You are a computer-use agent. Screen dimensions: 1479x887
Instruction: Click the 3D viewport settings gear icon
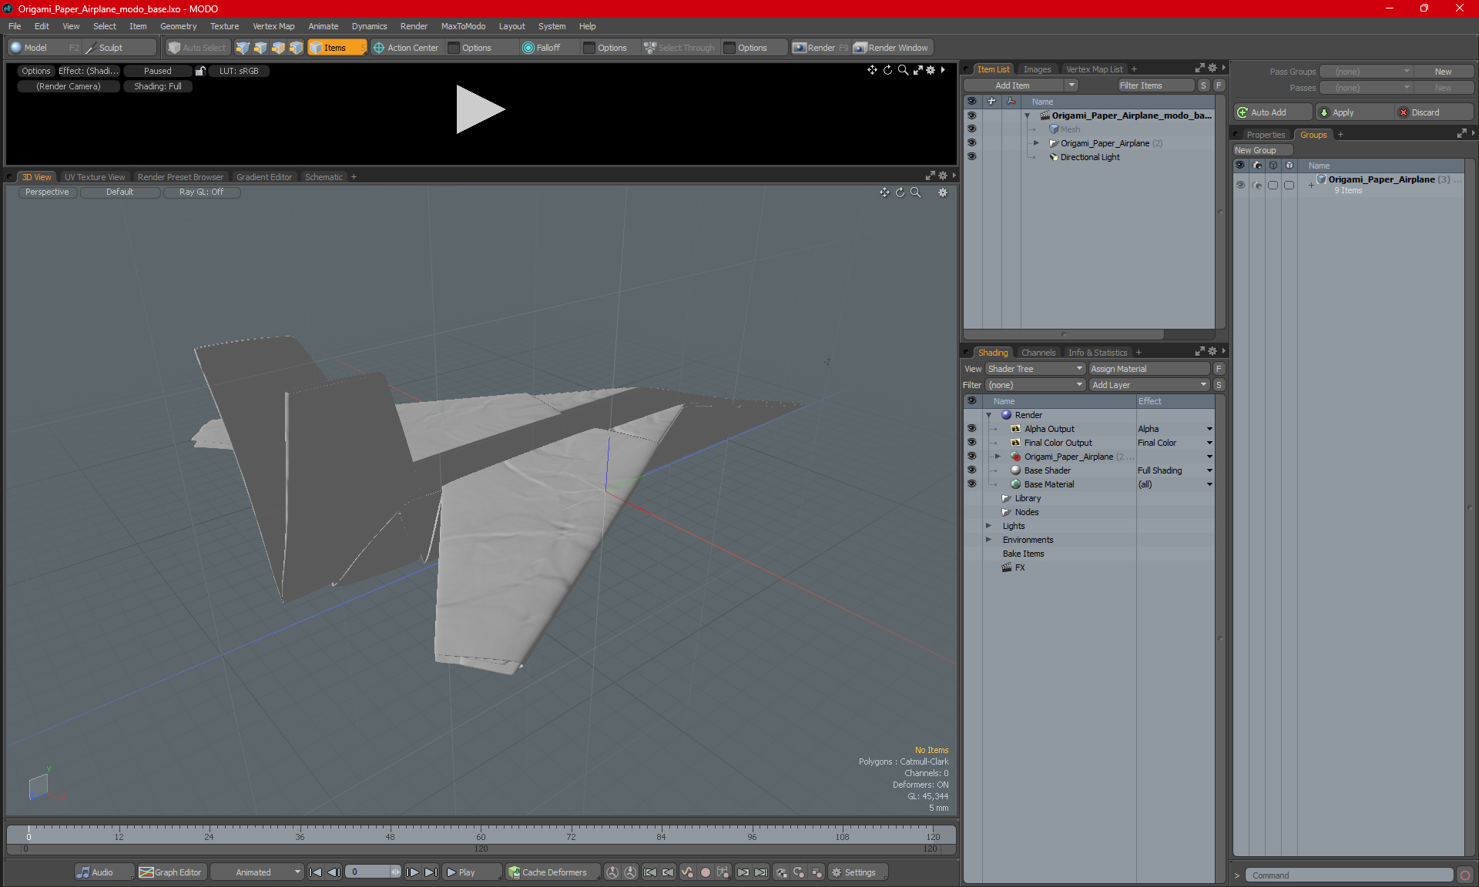tap(943, 192)
